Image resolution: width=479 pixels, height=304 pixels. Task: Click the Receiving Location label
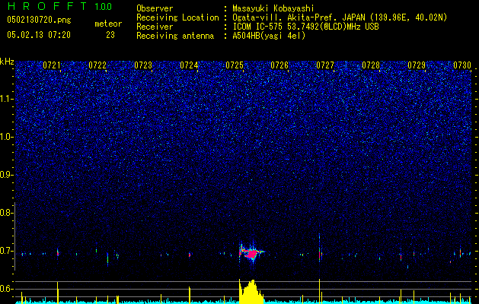(177, 17)
